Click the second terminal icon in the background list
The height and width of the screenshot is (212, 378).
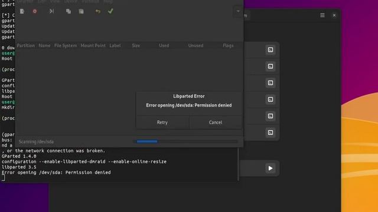(271, 67)
